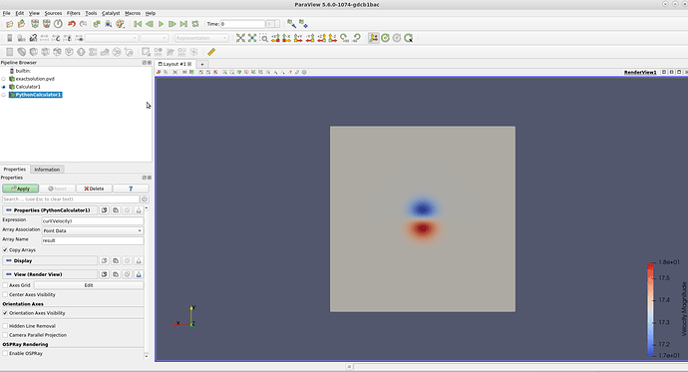688x372 pixels.
Task: Collapse the View (Render View) section
Action: pyautogui.click(x=50, y=274)
